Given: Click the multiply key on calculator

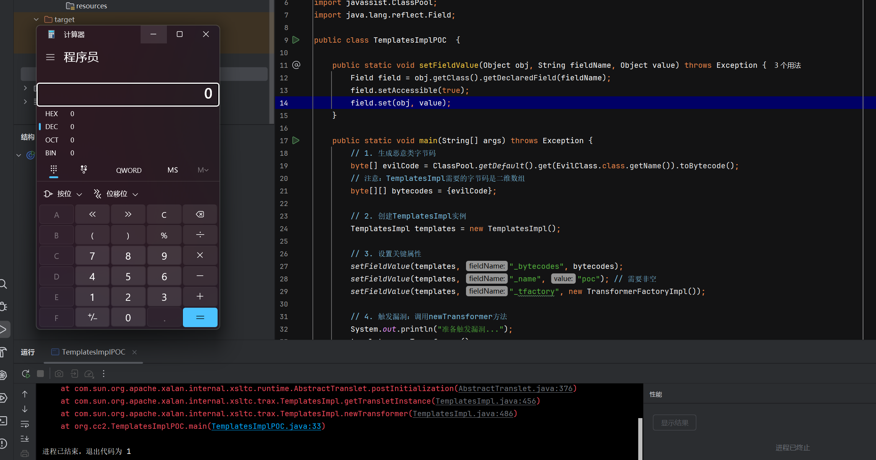Looking at the screenshot, I should click(200, 256).
